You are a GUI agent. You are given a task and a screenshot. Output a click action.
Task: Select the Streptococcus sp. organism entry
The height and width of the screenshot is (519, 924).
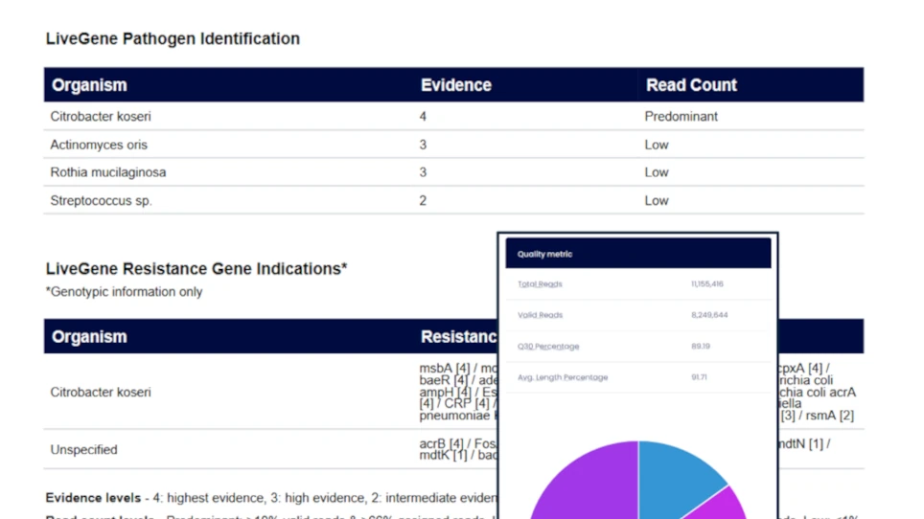101,200
